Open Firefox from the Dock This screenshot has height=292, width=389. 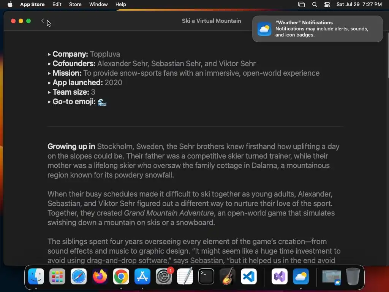coord(100,276)
